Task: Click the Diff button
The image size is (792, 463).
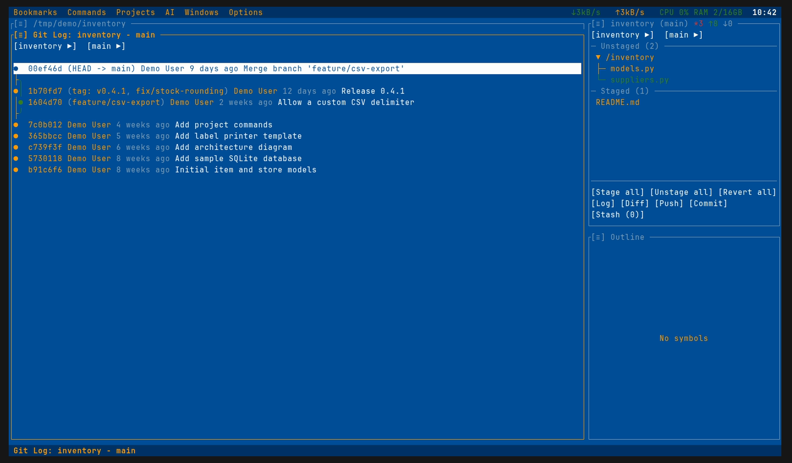Action: click(635, 204)
